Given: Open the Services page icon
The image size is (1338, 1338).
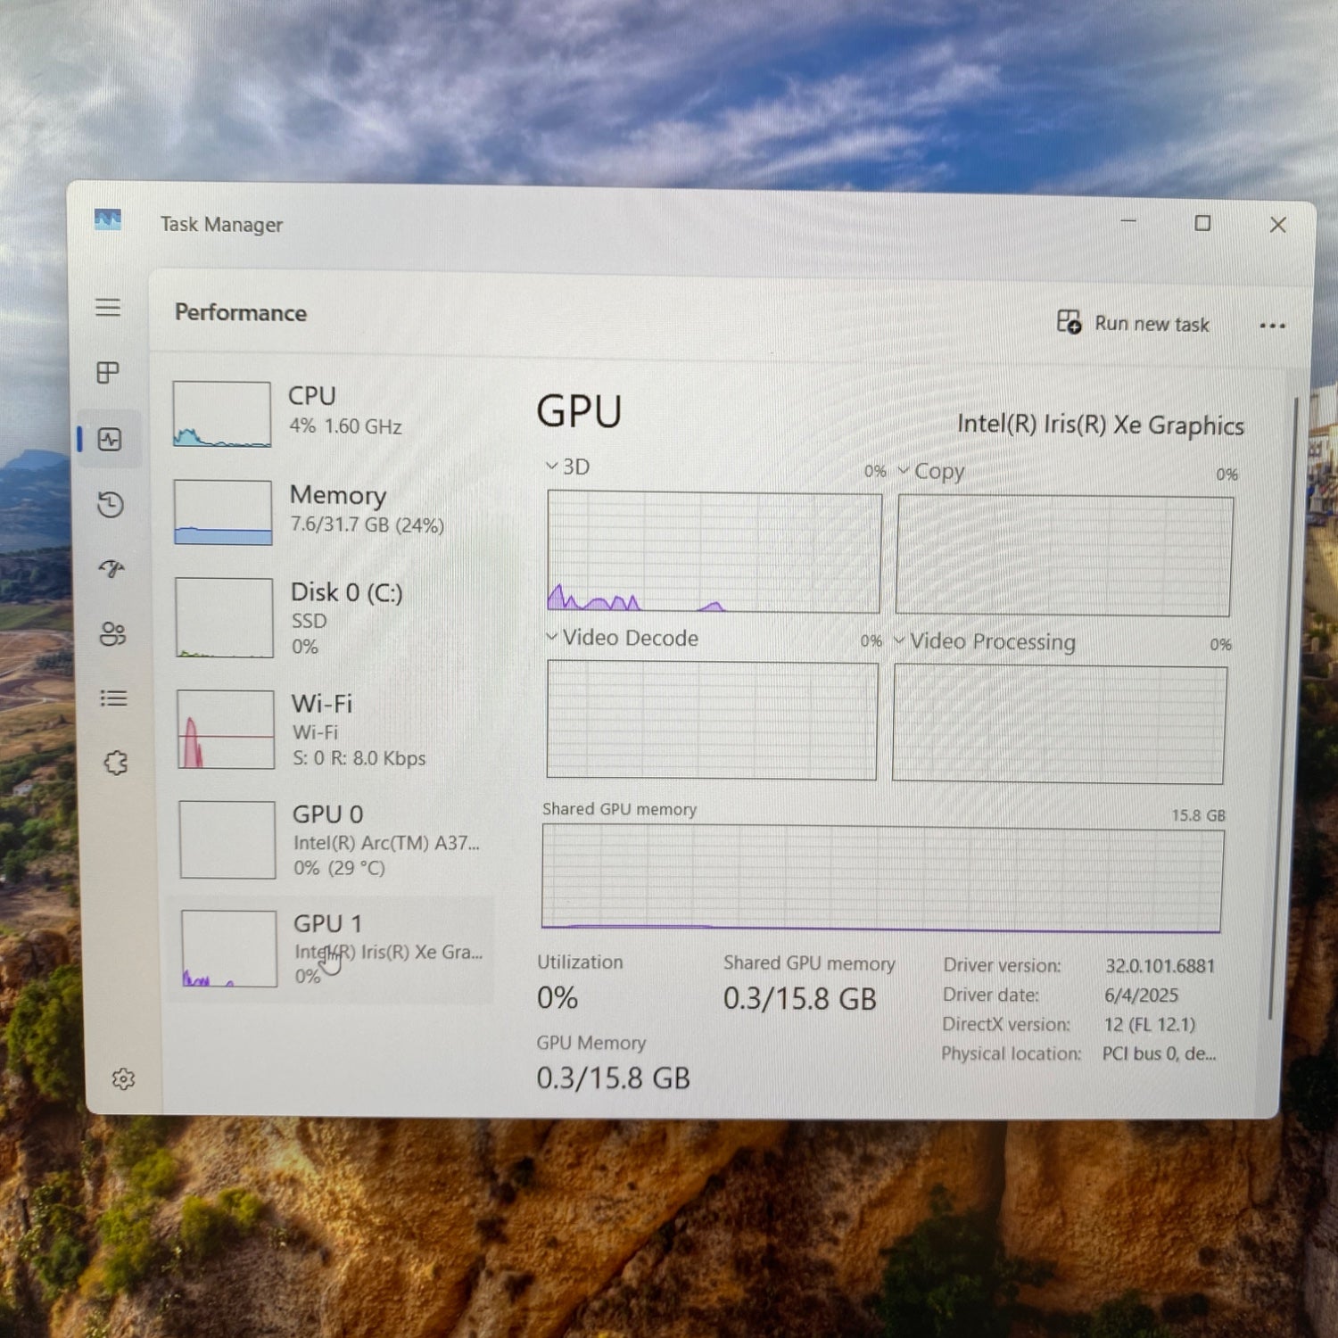Looking at the screenshot, I should pyautogui.click(x=116, y=764).
